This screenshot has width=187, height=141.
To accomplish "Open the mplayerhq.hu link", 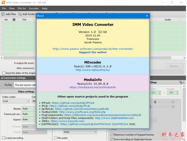I will click(93, 70).
